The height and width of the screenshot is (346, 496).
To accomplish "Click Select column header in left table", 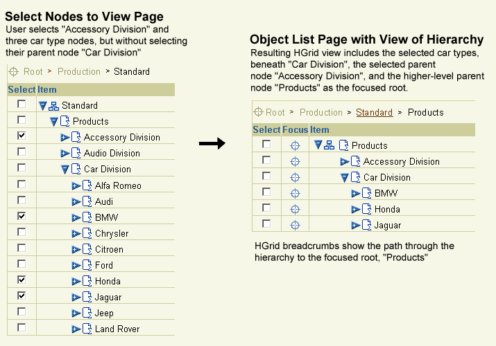I will tap(22, 89).
